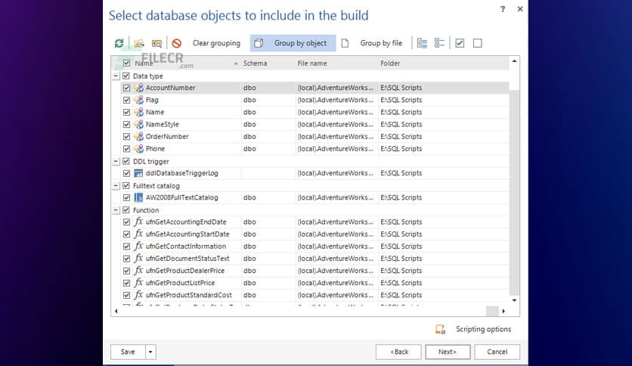The image size is (632, 366).
Task: Click the Cancel button
Action: pyautogui.click(x=497, y=352)
